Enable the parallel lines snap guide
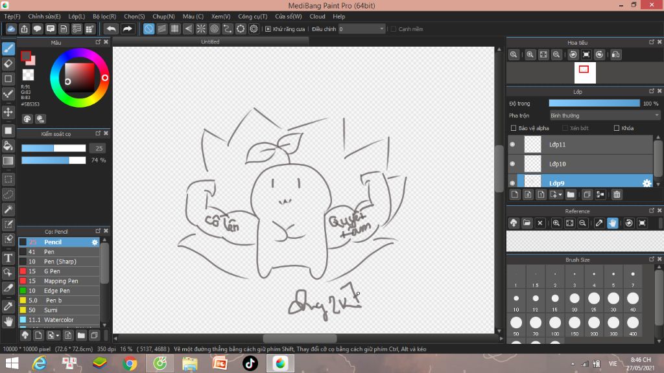 coord(161,28)
